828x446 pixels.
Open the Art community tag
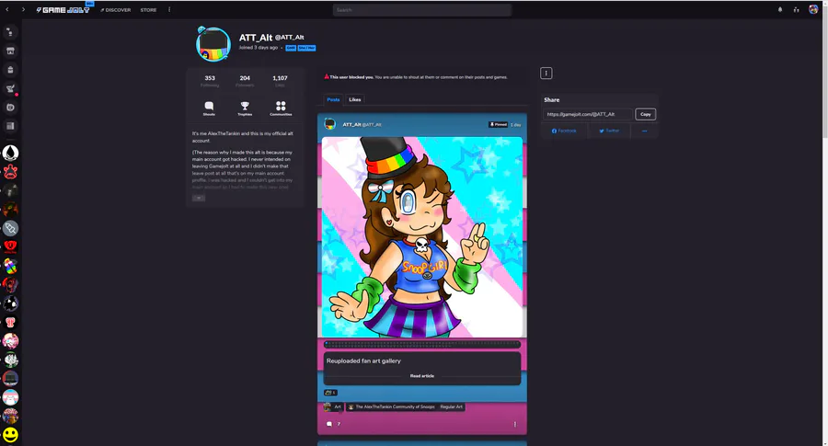pos(333,407)
